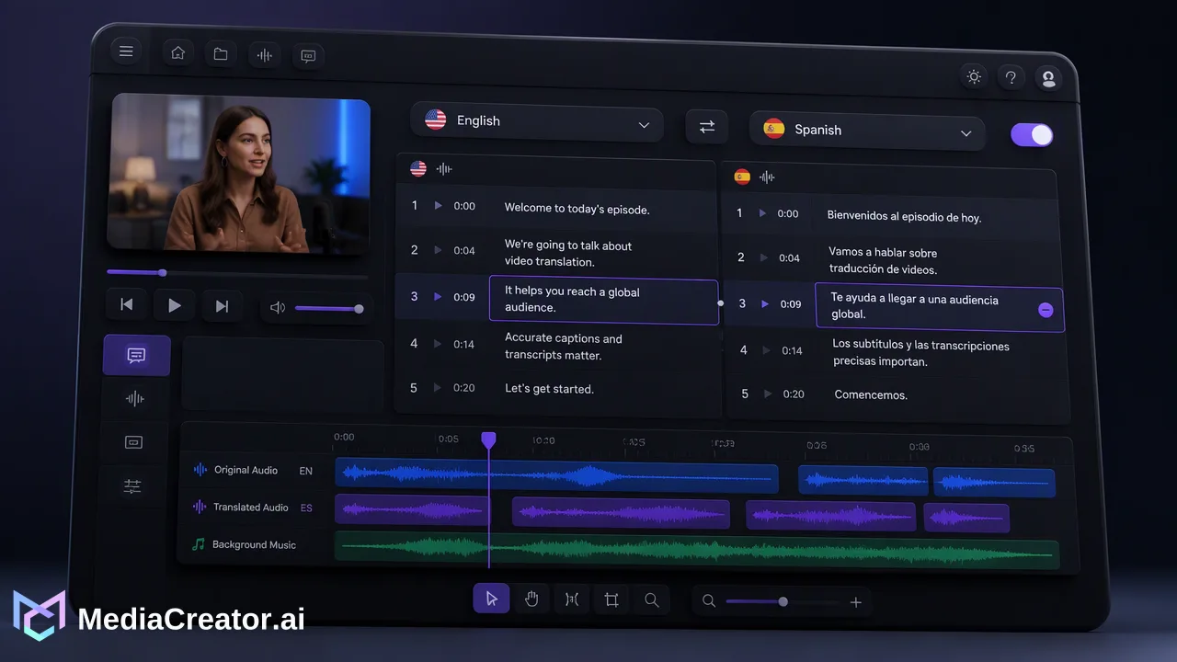Play Spanish segment 4 at 0:14

point(766,349)
